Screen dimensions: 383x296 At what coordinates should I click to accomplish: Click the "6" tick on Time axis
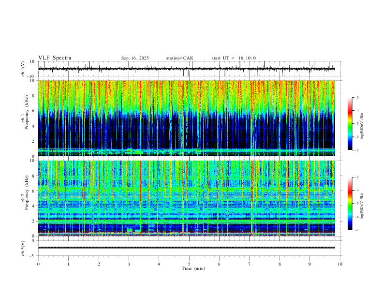pos(219,264)
